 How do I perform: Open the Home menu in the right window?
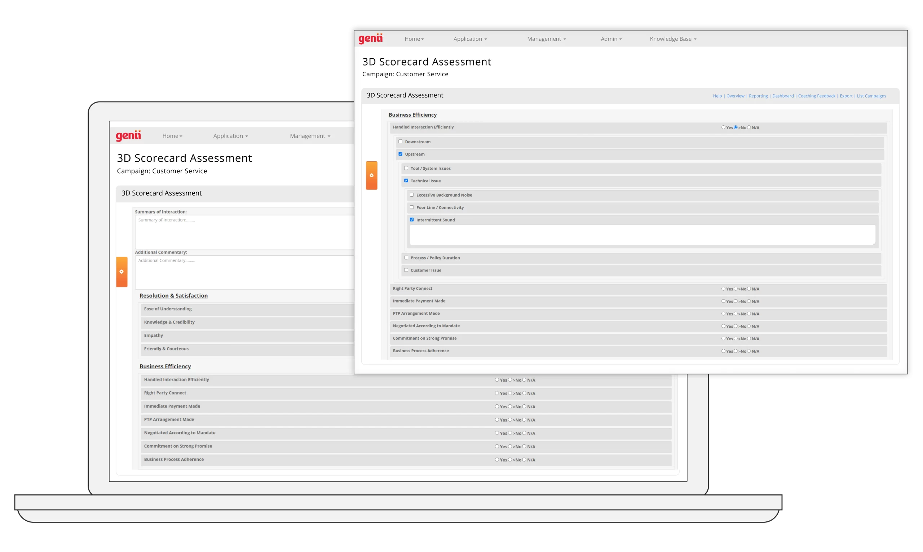[414, 39]
